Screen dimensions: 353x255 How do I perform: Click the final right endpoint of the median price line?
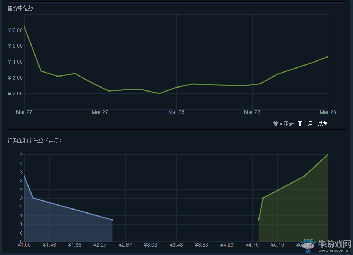pyautogui.click(x=327, y=57)
